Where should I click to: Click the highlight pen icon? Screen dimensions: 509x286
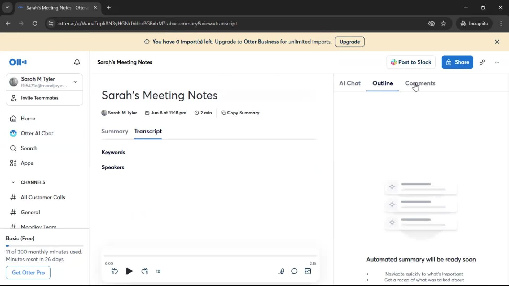281,271
